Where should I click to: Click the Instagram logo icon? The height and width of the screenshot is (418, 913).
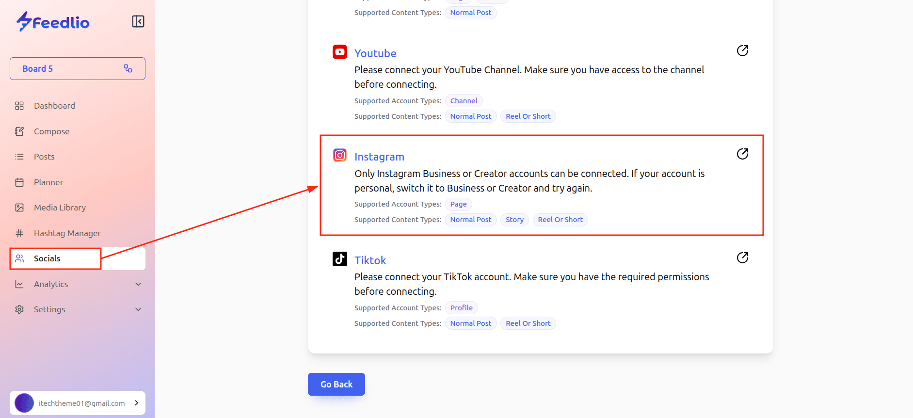point(340,155)
